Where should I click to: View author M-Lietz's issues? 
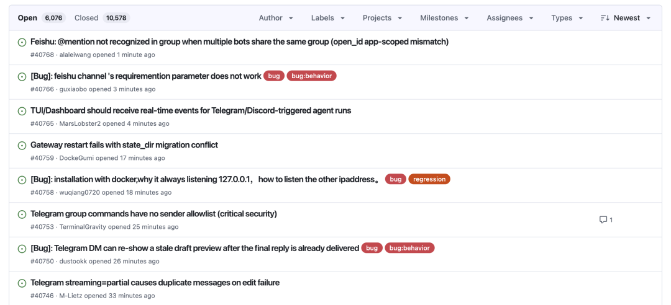point(70,296)
